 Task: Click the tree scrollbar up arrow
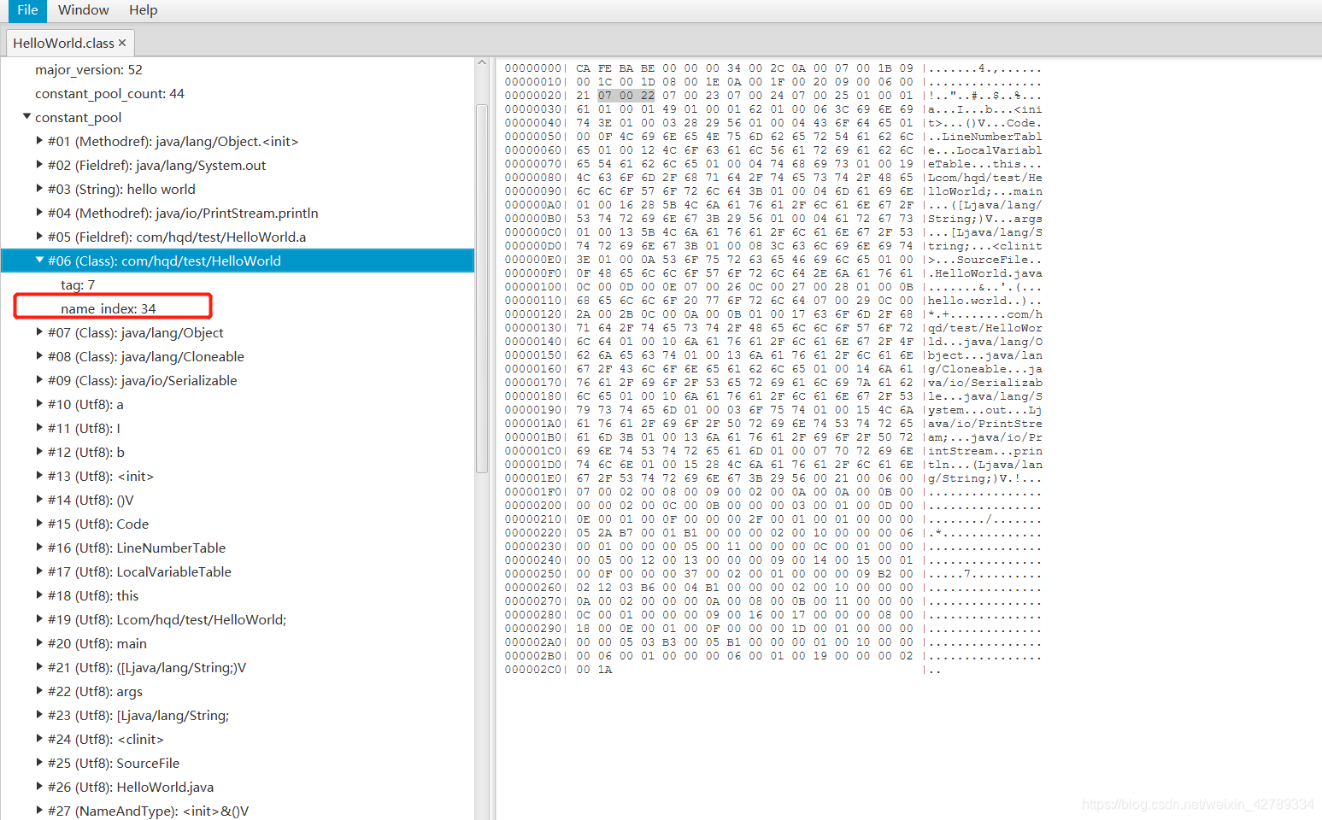[482, 63]
